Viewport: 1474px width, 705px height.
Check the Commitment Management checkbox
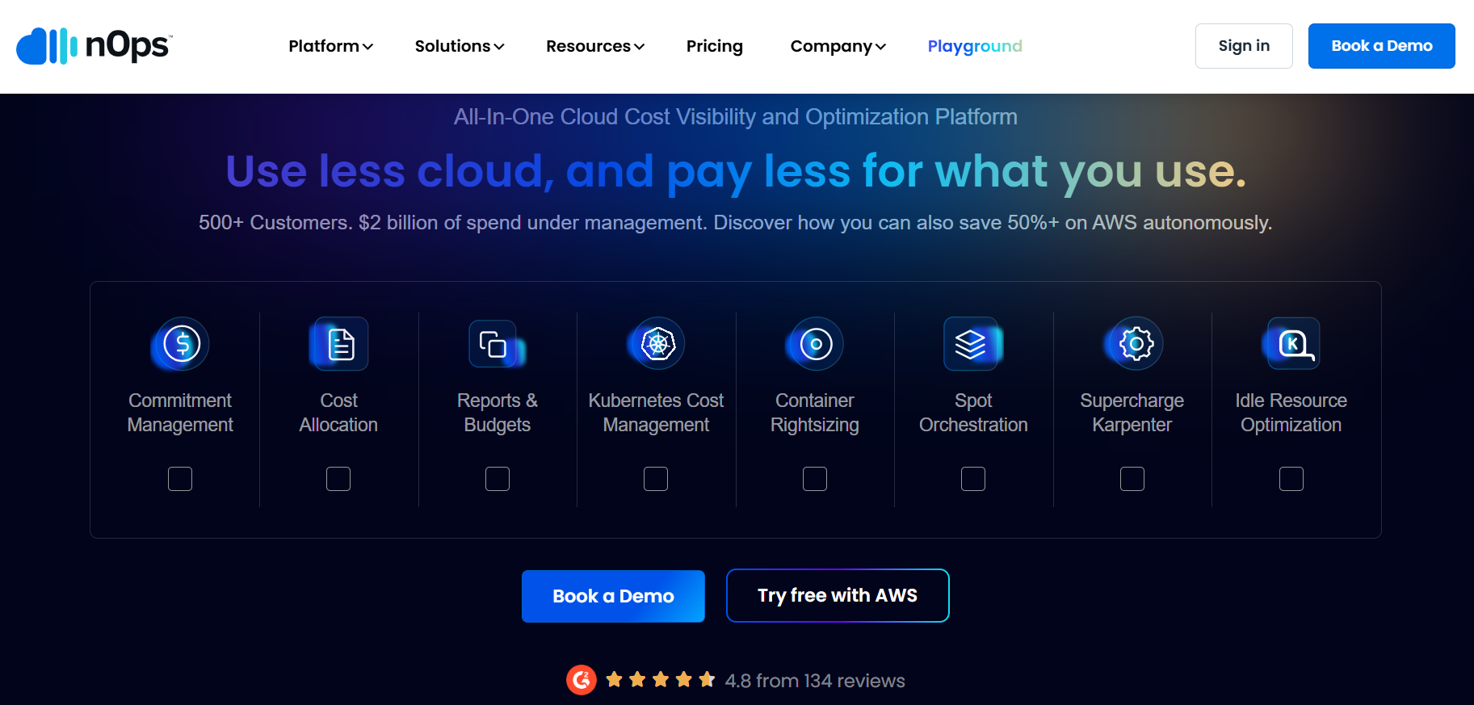pos(180,479)
